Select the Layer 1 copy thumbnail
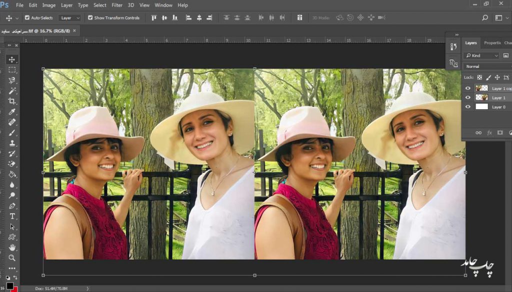This screenshot has width=512, height=292. [481, 88]
